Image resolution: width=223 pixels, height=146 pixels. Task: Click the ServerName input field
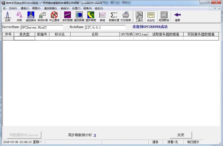point(42,27)
